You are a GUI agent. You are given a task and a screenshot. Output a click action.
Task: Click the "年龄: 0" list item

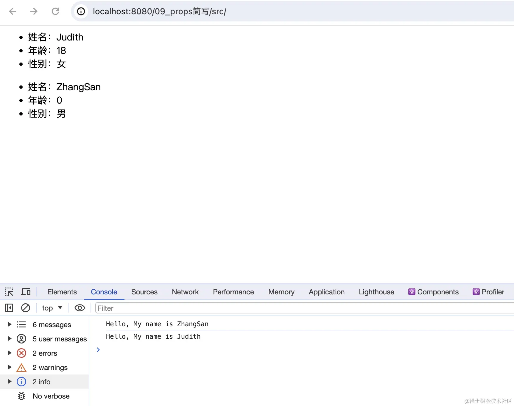pyautogui.click(x=45, y=100)
